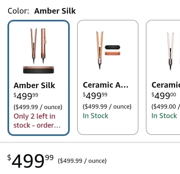Click the Amber Silk swatch title text
The width and height of the screenshot is (180, 174).
(34, 85)
